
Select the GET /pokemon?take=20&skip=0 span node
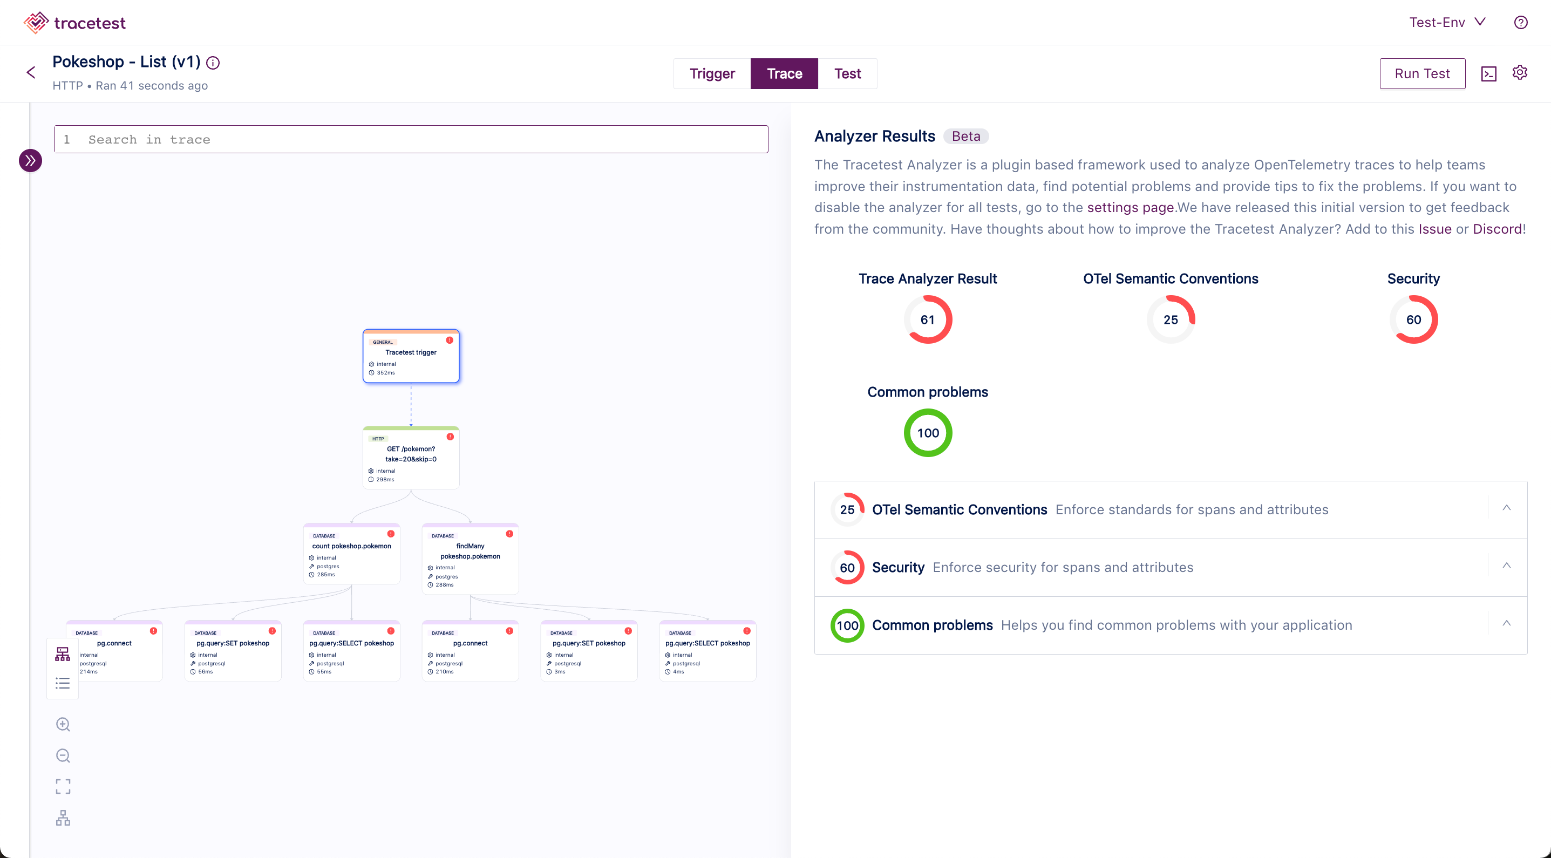(x=411, y=458)
